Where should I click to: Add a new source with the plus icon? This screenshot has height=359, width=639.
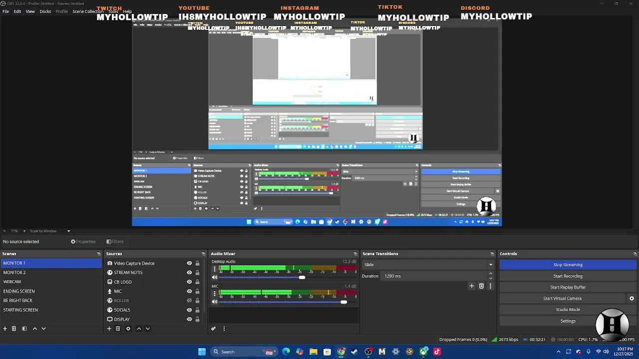point(109,329)
